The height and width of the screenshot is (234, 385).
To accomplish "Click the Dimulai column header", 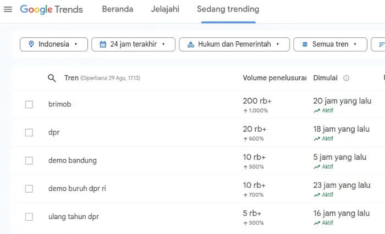I will 326,78.
